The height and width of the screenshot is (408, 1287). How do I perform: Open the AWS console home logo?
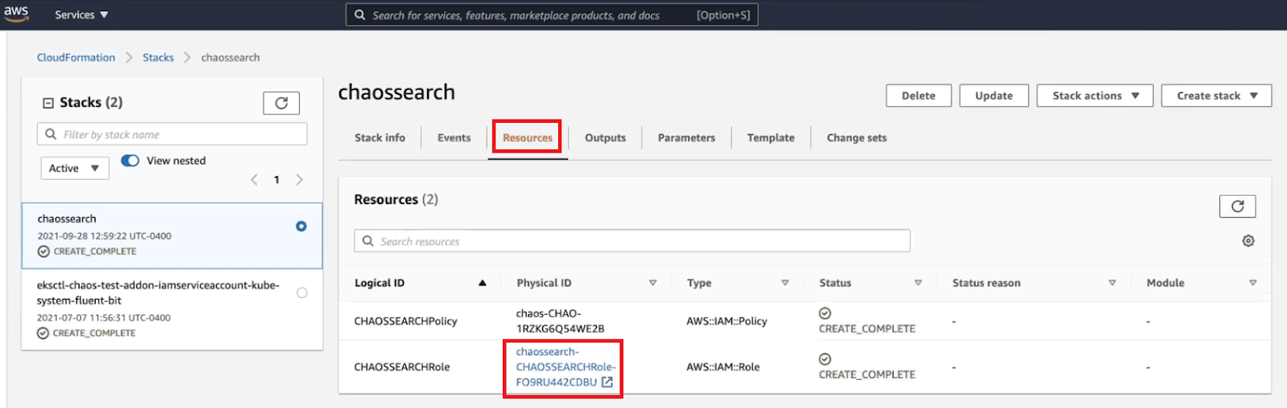click(x=16, y=14)
